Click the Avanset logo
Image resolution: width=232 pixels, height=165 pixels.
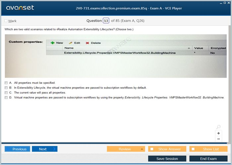19,8
